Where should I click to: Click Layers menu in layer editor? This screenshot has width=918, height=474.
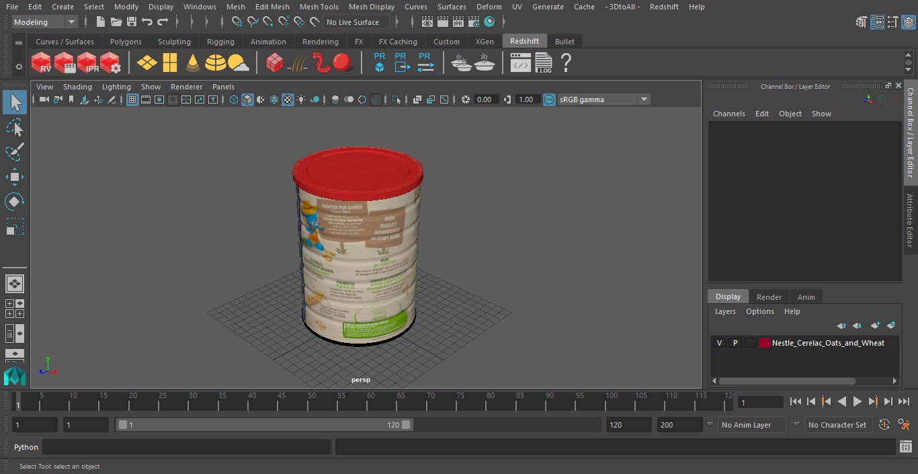click(x=725, y=311)
